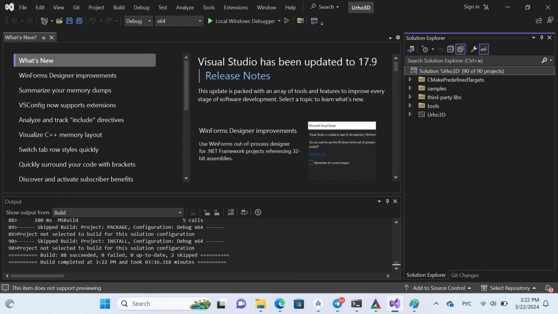Click the WinForms dialog preview thumbnail

tap(342, 151)
